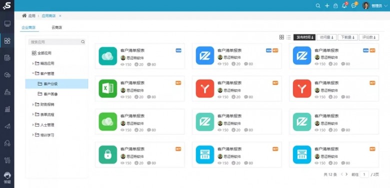Image resolution: width=390 pixels, height=188 pixels.
Task: Open the headset support icon in left sidebar
Action: 7,143
